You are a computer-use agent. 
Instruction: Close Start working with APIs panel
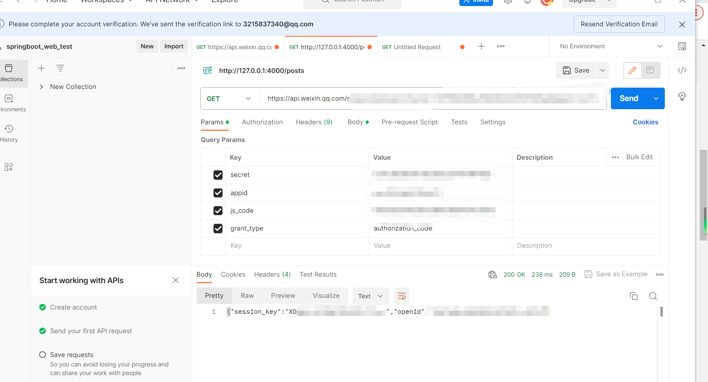[176, 280]
